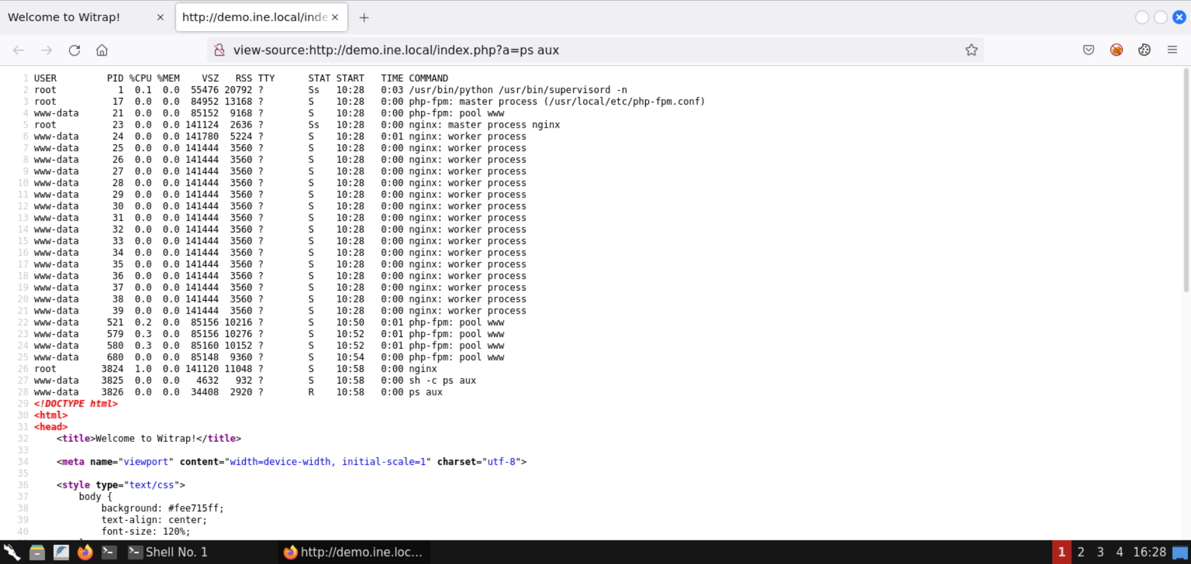Focus the address bar URL
Viewport: 1191px width, 564px height.
tap(434, 50)
